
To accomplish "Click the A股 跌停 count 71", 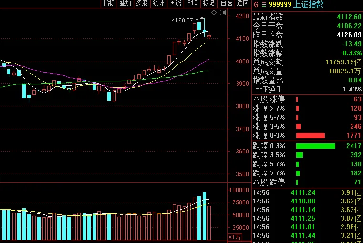I will pos(358,182).
